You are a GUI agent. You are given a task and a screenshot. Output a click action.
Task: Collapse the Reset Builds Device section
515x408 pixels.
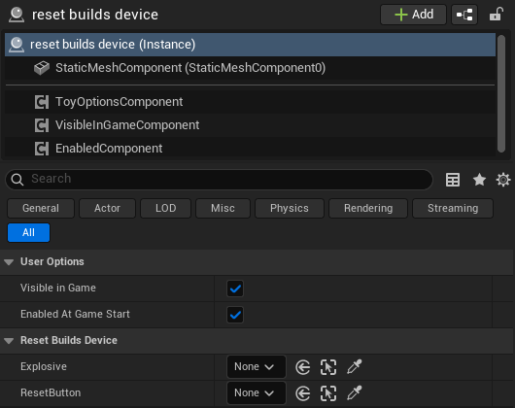point(9,341)
